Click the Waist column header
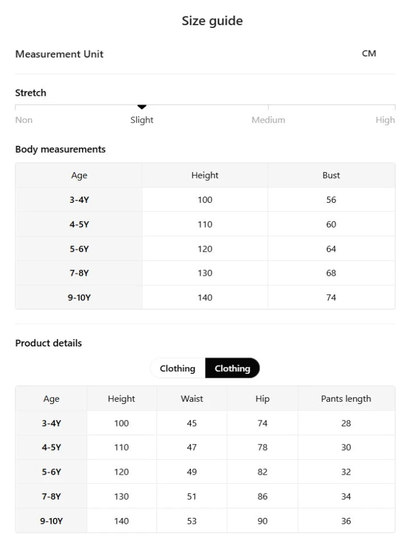This screenshot has width=410, height=547. (192, 398)
